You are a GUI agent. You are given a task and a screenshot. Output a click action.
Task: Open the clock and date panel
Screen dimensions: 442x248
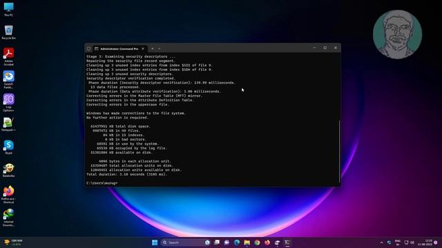[x=425, y=242]
